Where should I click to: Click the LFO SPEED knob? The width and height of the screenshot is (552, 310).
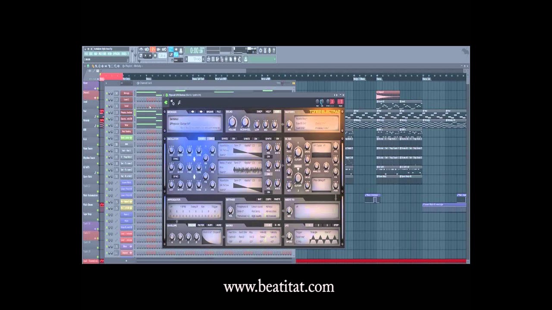pyautogui.click(x=289, y=236)
